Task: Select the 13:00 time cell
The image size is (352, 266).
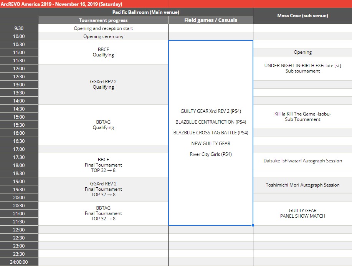Action: [x=19, y=85]
